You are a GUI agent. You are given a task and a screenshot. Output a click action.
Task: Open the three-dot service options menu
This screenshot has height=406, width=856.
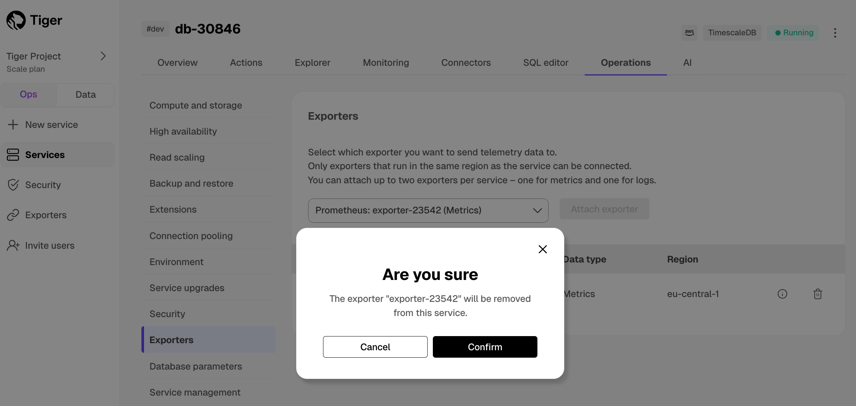(x=835, y=33)
